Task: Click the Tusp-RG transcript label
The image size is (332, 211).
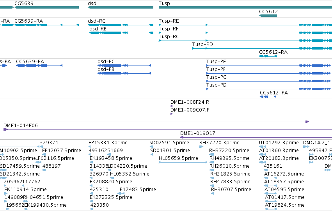Action: click(169, 37)
